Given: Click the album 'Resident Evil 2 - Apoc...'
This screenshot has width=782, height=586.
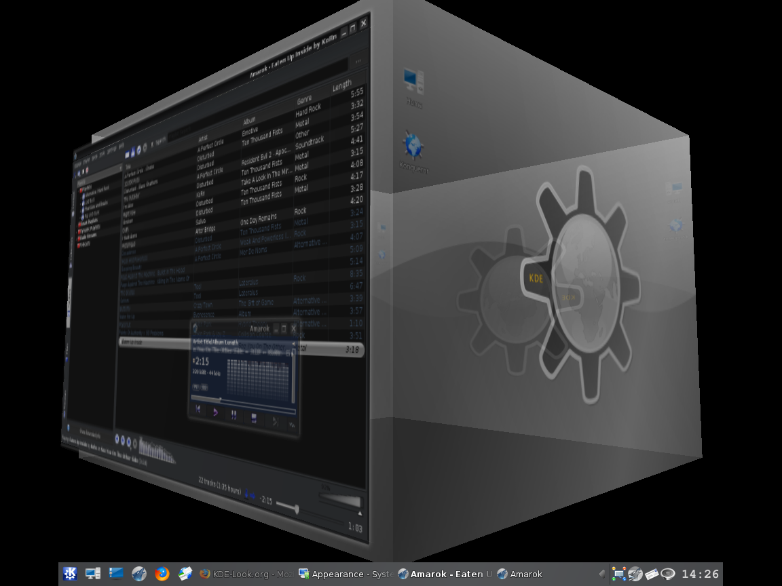Looking at the screenshot, I should tap(265, 158).
